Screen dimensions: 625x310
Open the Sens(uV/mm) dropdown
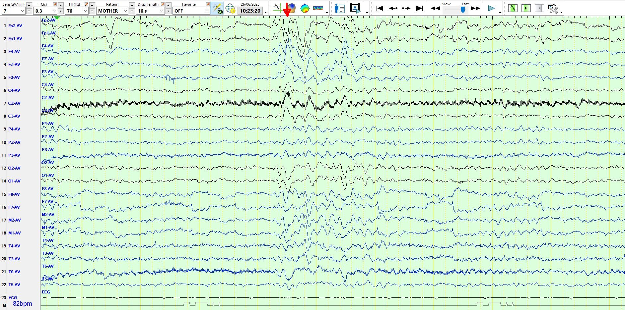(13, 11)
